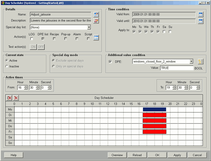Select the blue Monday time bar
The image size is (211, 161).
click(x=154, y=109)
